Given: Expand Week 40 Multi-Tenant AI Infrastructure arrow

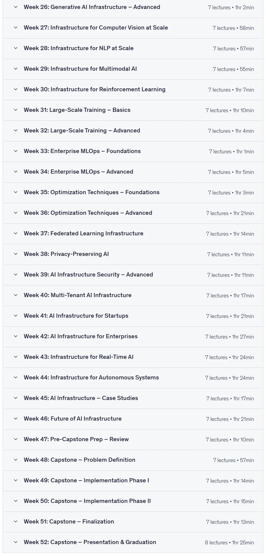Looking at the screenshot, I should [15, 295].
